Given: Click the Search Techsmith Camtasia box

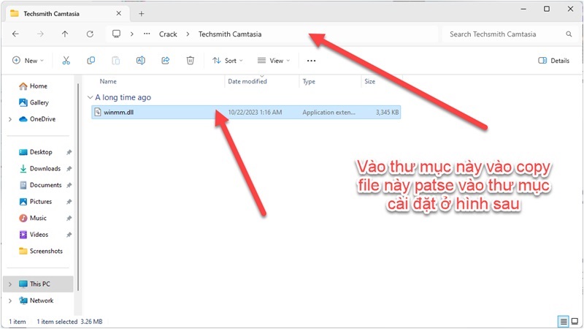Looking at the screenshot, I should coord(509,34).
